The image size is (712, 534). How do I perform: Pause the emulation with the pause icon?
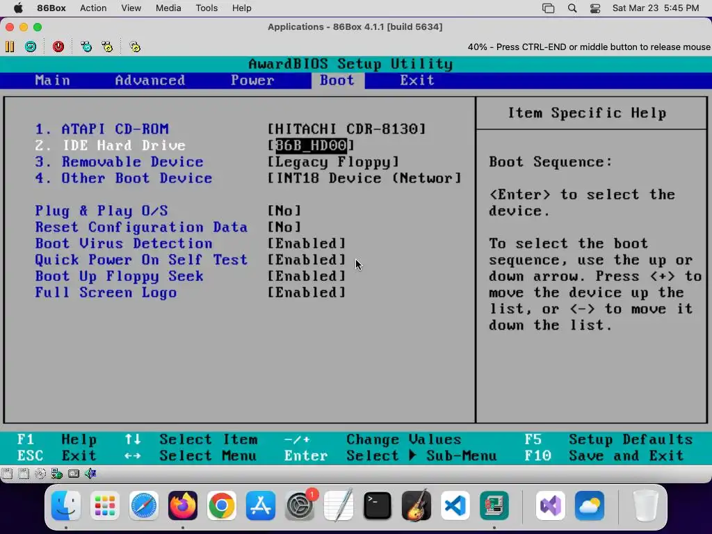10,47
